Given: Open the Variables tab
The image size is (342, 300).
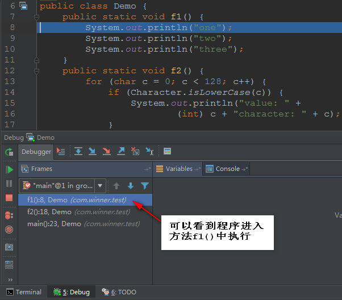Looking at the screenshot, I should (x=178, y=169).
